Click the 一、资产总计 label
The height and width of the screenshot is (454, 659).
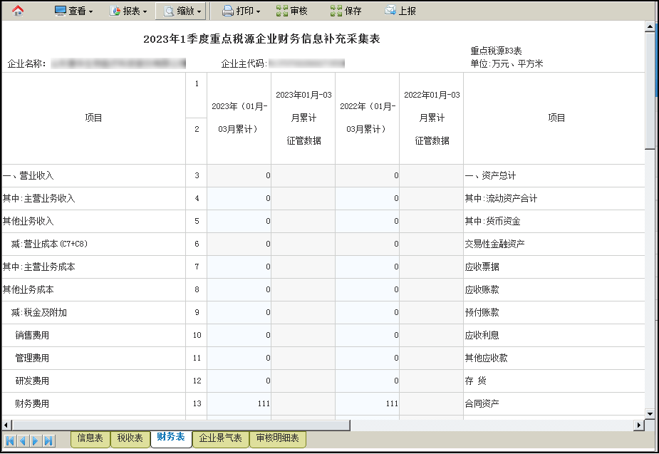click(x=490, y=176)
